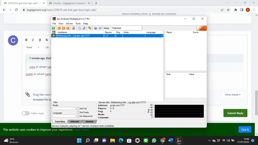Apply Underline in the forum reply editor
The image size is (258, 145).
(40, 40)
